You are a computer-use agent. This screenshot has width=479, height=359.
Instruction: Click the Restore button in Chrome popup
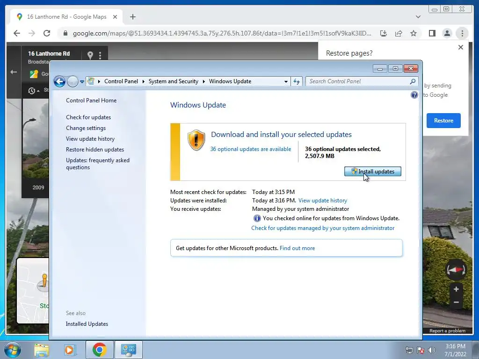coord(443,121)
